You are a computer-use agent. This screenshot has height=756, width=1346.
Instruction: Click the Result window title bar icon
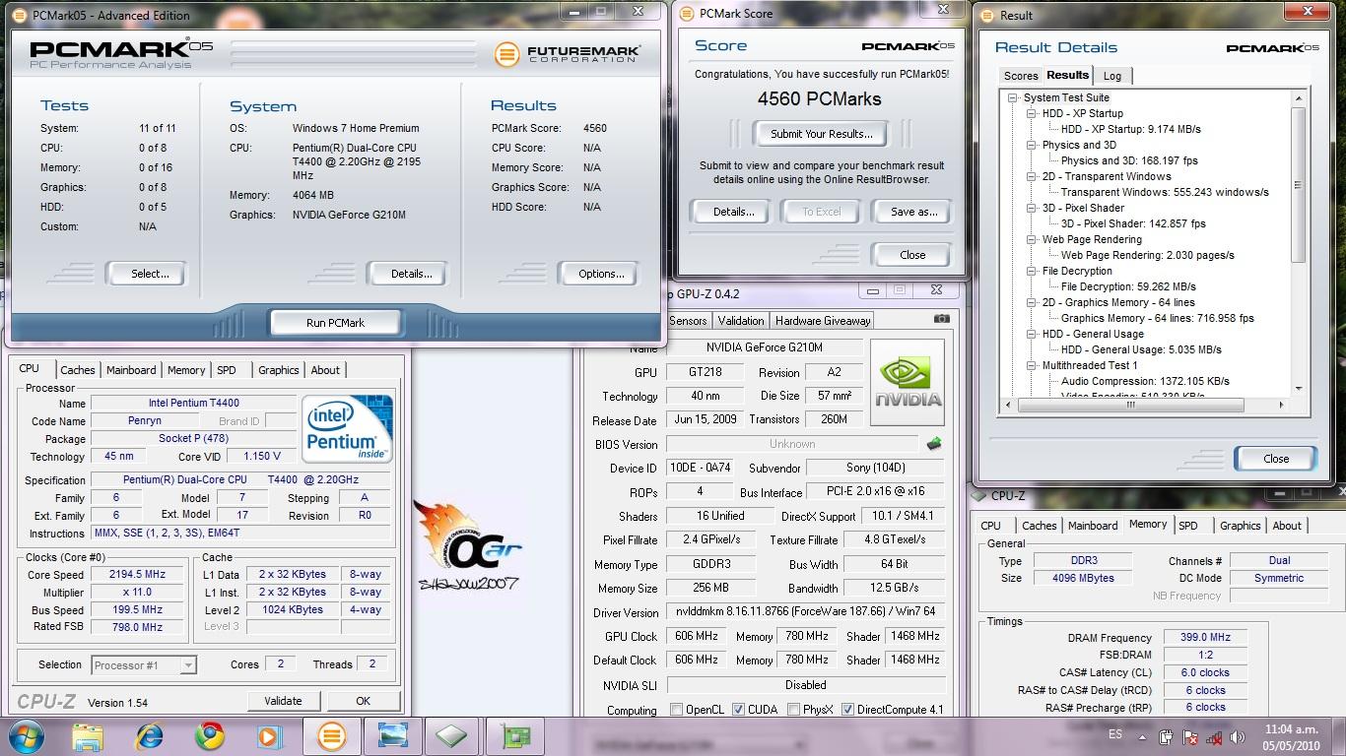[986, 15]
